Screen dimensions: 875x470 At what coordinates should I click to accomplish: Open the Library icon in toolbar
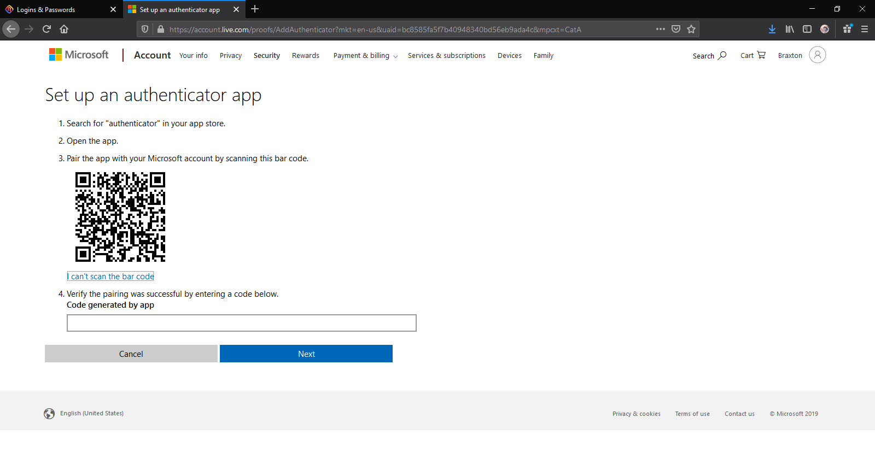(790, 29)
